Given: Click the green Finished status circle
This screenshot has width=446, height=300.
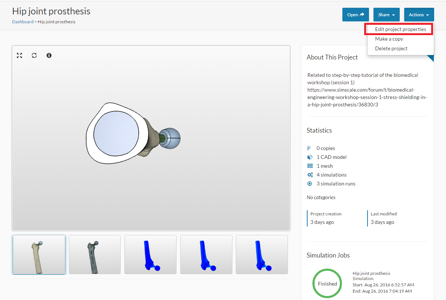Looking at the screenshot, I should click(x=328, y=284).
